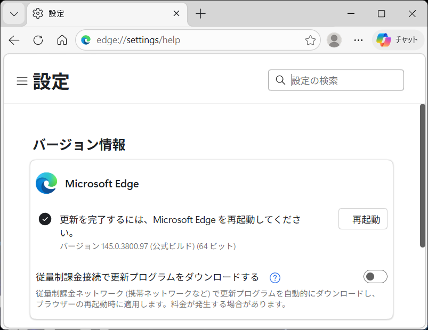The image size is (428, 330).
Task: Click the address bar showing edge://settings/help
Action: tap(198, 40)
